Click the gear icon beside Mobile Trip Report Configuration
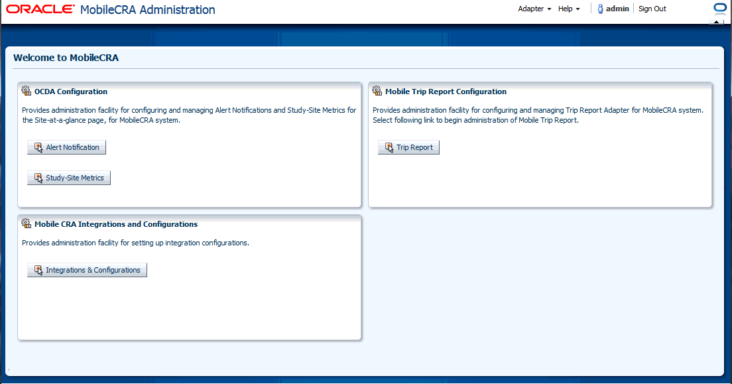Image resolution: width=732 pixels, height=384 pixels. 377,91
